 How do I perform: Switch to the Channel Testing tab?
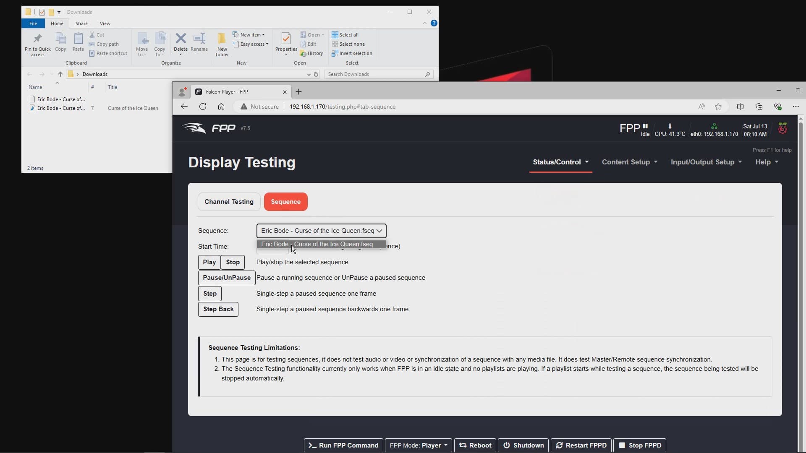229,202
